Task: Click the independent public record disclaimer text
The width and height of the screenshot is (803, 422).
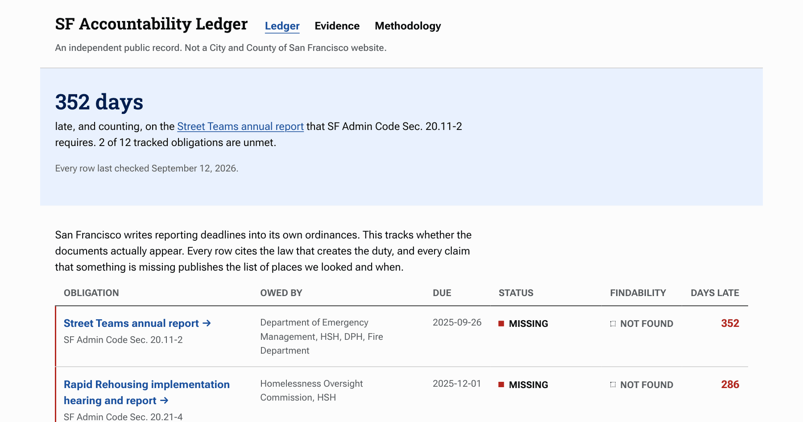Action: tap(221, 48)
